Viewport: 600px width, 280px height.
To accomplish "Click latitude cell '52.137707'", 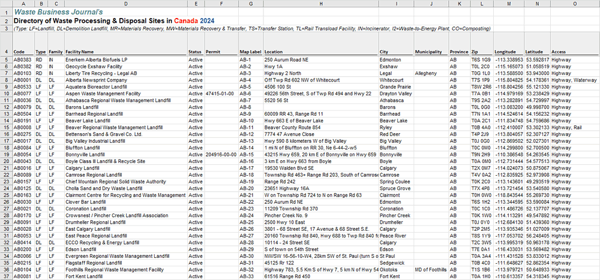I will pyautogui.click(x=537, y=209).
